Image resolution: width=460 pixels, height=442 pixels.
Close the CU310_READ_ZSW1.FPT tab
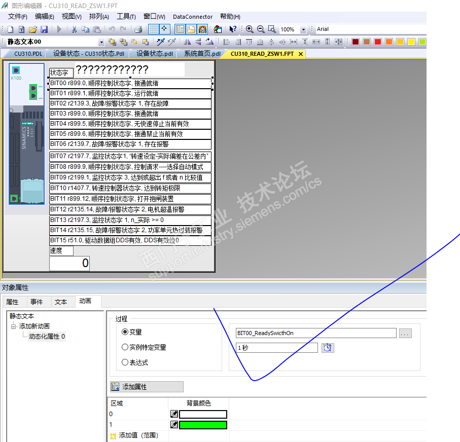coord(301,54)
